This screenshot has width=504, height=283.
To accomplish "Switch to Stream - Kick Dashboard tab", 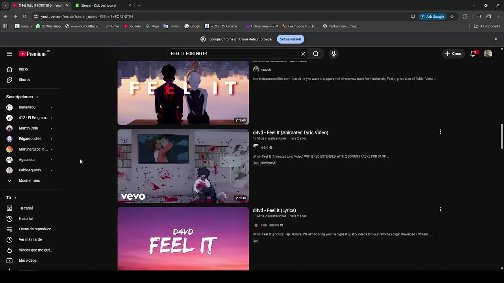I will click(x=102, y=6).
